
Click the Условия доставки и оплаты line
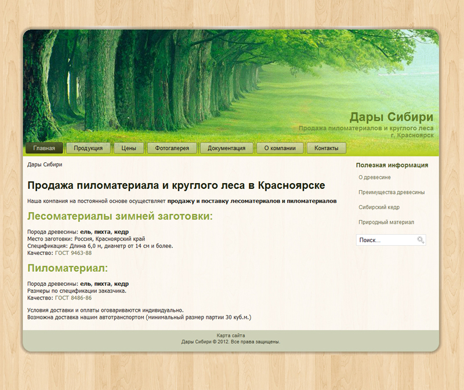tap(106, 311)
